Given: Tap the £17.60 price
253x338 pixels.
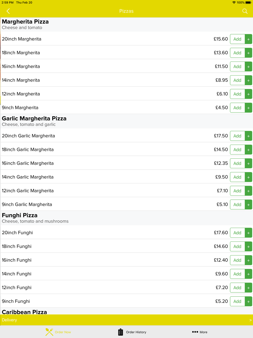Looking at the screenshot, I should coord(221,233).
